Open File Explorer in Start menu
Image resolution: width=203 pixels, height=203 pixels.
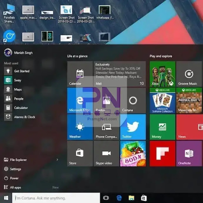[15, 160]
